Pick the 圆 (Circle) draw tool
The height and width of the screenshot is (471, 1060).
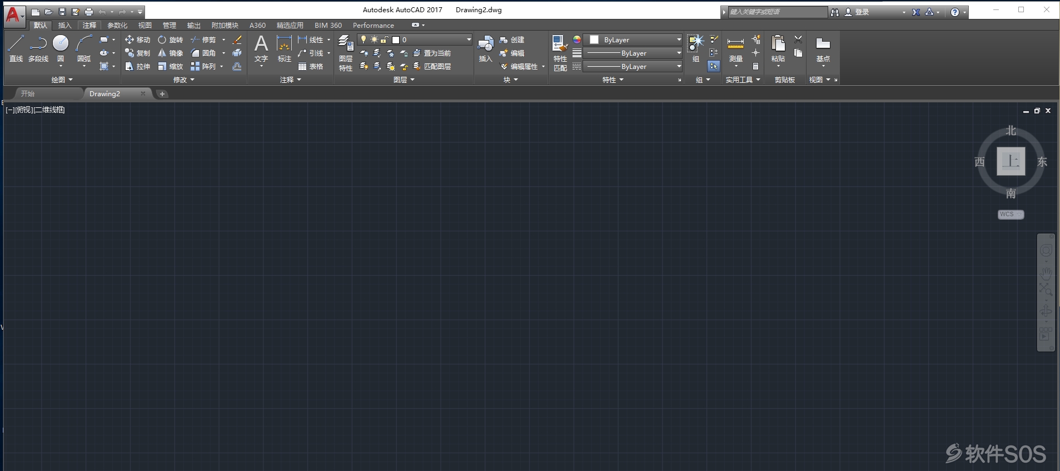61,48
